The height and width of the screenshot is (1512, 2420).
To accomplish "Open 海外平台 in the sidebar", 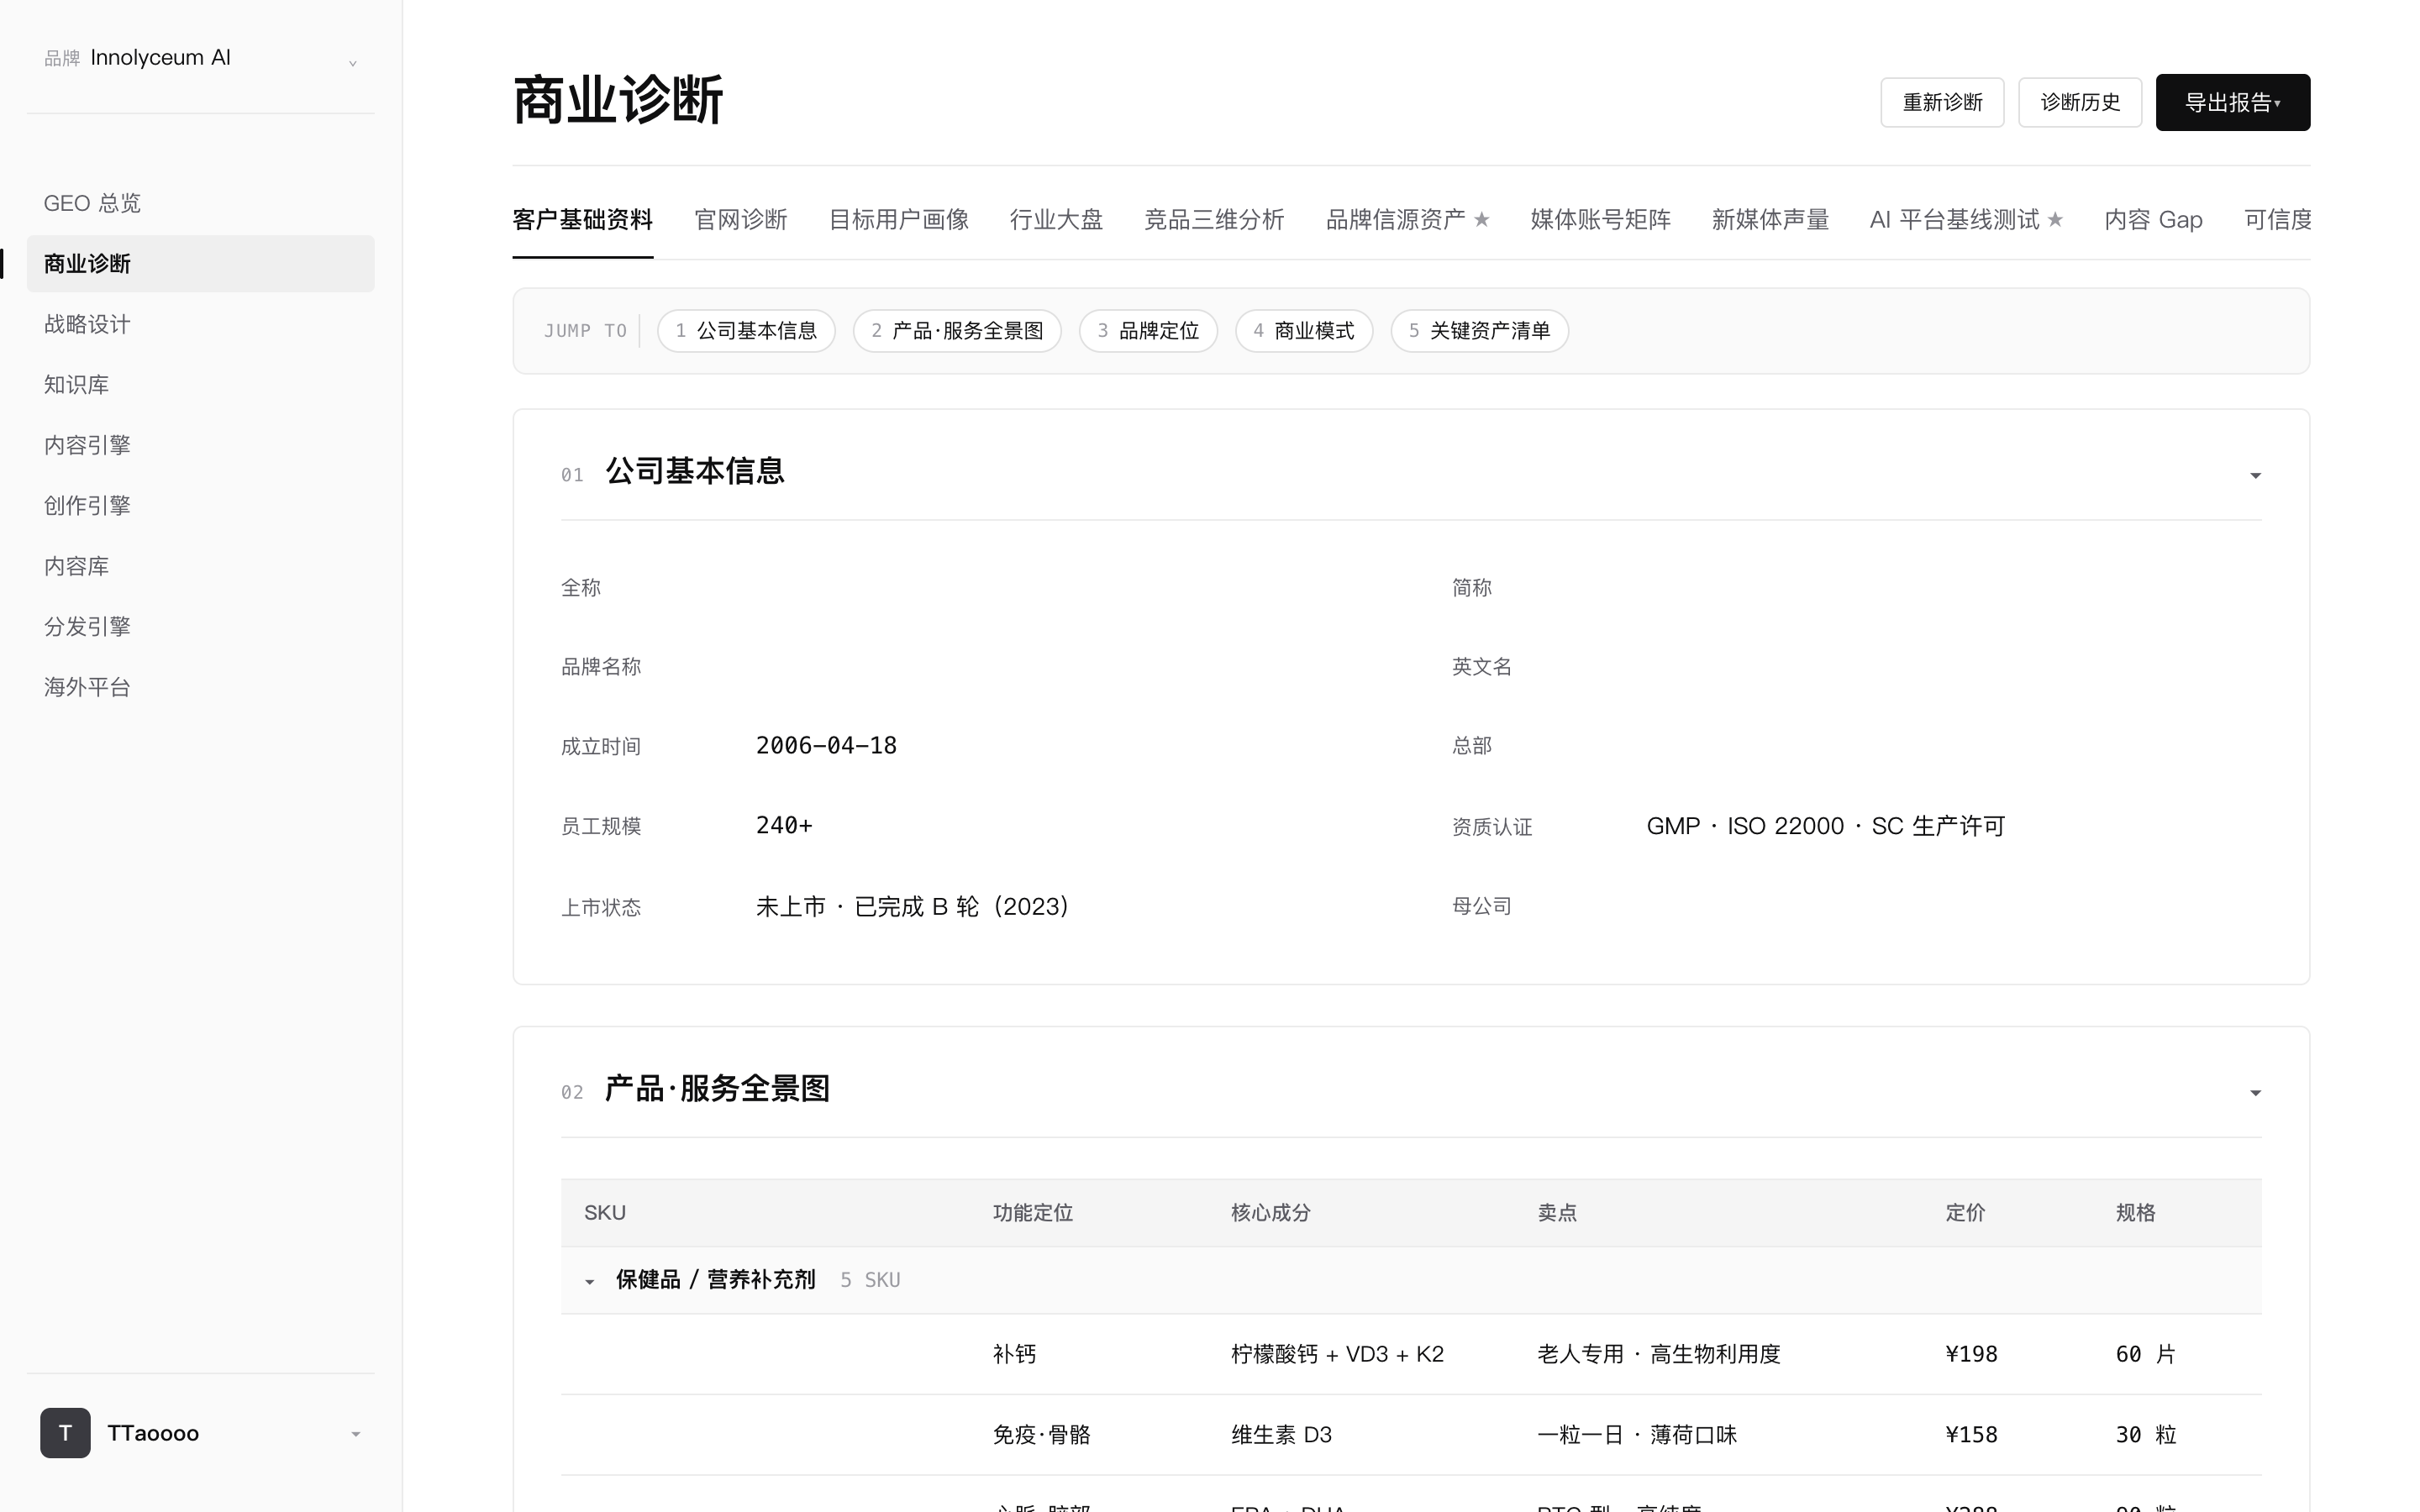I will (200, 687).
